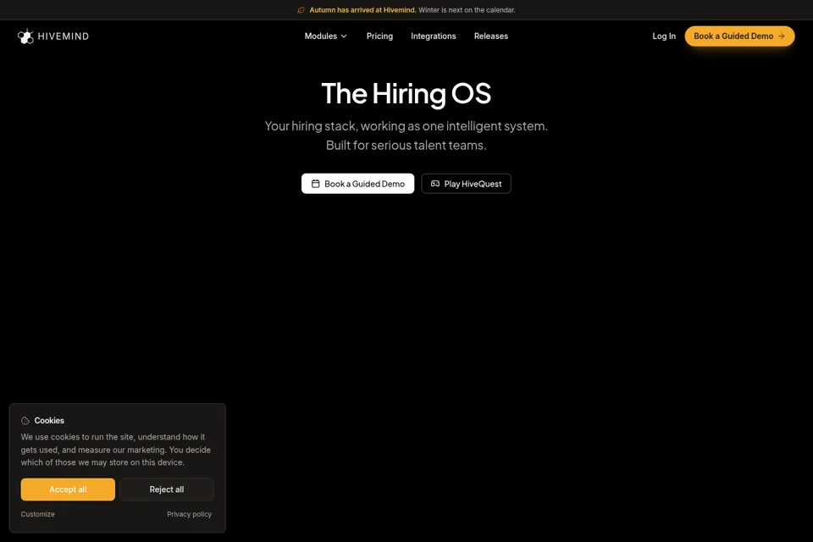Expand the Modules dropdown chevron
813x542 pixels.
(x=344, y=36)
